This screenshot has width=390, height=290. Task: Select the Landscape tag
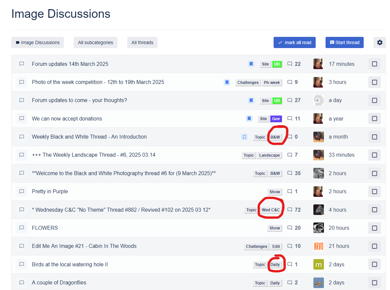pos(269,155)
